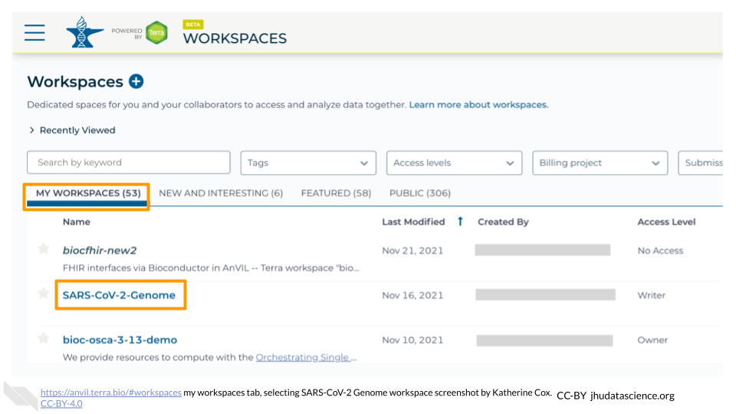This screenshot has height=414, width=736.
Task: Sort by the Name column header
Action: 77,222
